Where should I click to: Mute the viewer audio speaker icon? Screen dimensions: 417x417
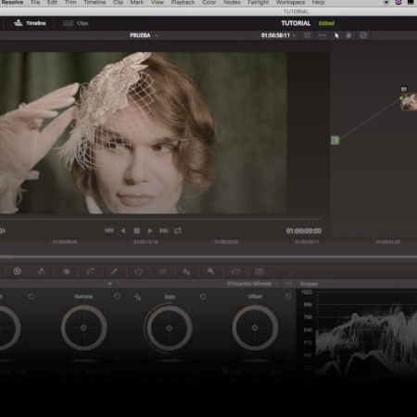[3, 231]
